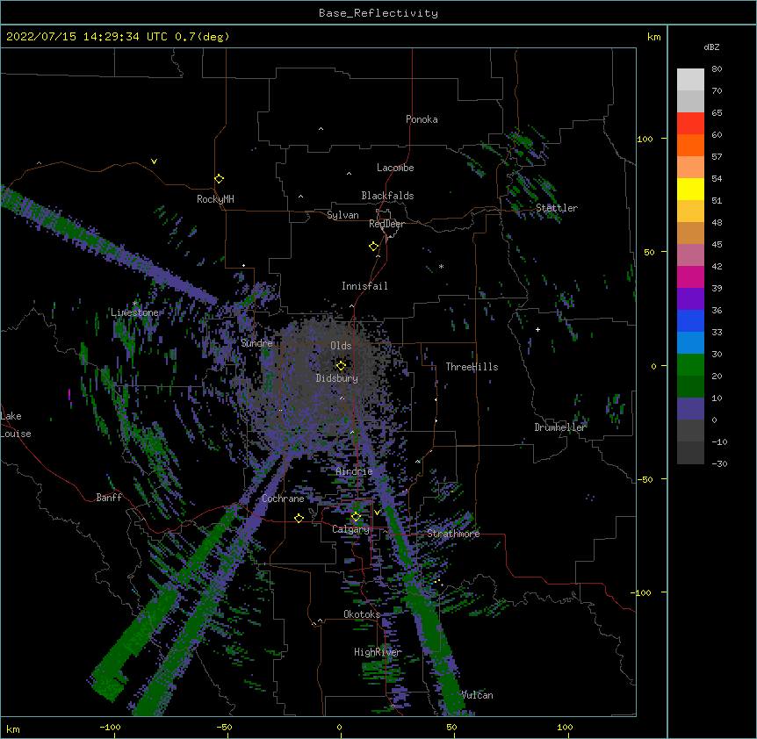
Task: Click the Stettler town label
Action: [557, 208]
